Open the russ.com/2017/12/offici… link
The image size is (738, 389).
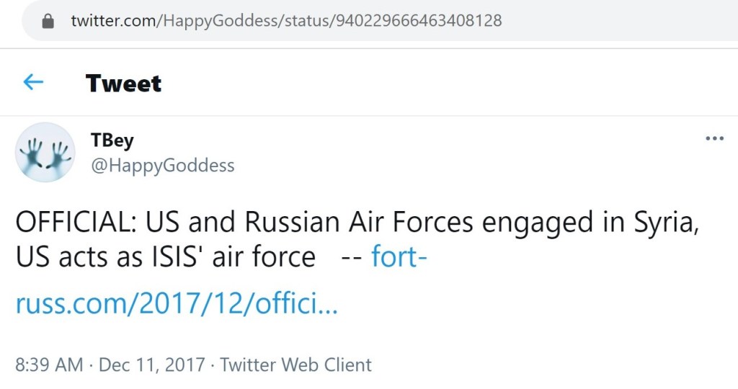177,305
